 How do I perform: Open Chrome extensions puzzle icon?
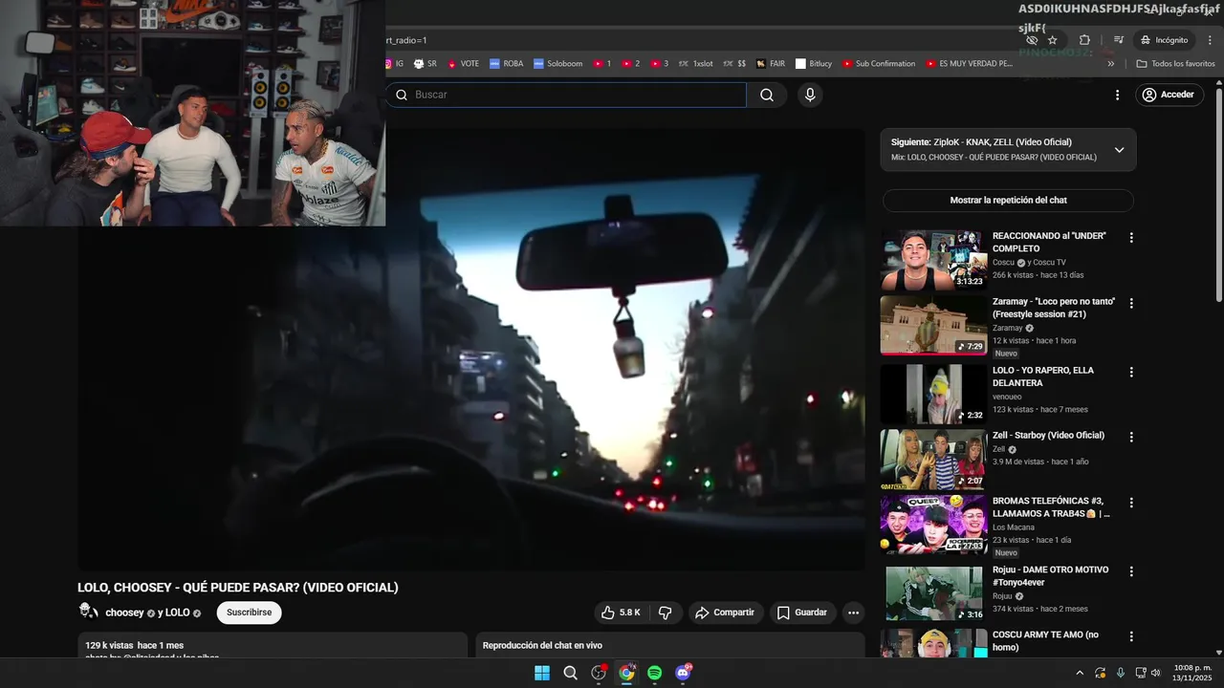[x=1084, y=40]
